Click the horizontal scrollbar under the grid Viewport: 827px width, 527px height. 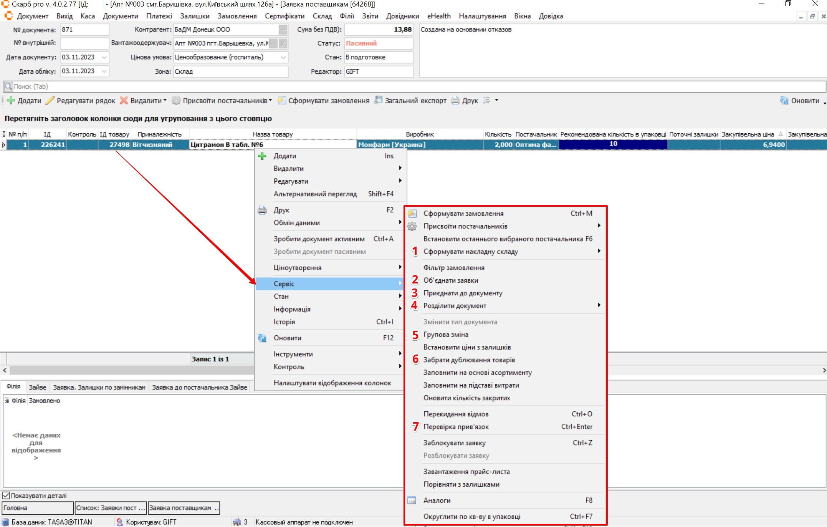(x=131, y=370)
